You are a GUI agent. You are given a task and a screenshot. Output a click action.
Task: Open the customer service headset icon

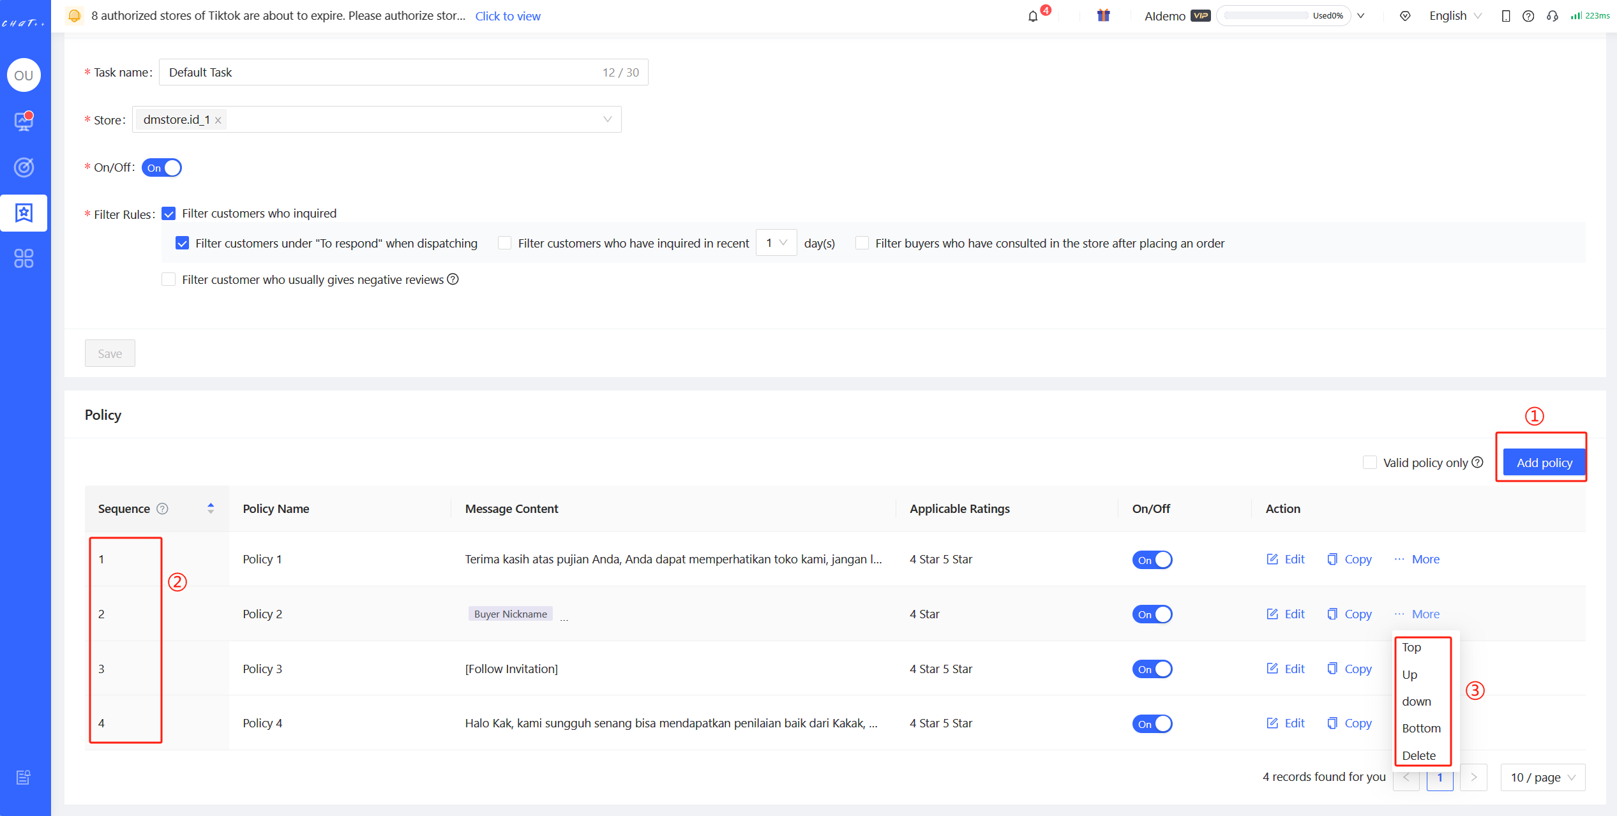click(x=1553, y=16)
